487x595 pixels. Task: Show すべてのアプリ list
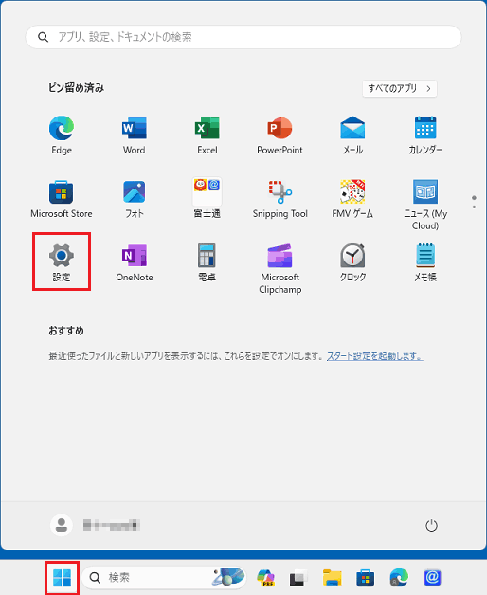pos(399,88)
